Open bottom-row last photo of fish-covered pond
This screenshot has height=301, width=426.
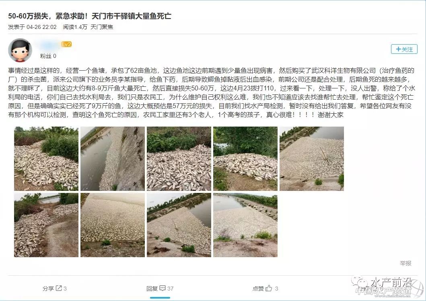coord(245,225)
